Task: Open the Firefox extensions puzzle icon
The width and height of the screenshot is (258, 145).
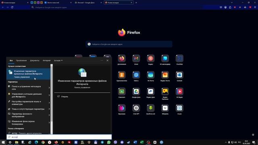Action: point(230,7)
